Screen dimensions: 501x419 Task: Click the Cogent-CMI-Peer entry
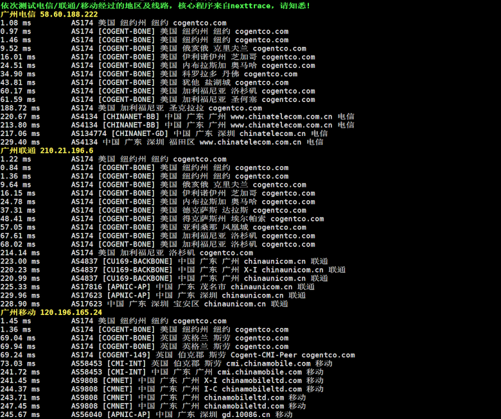click(x=263, y=355)
